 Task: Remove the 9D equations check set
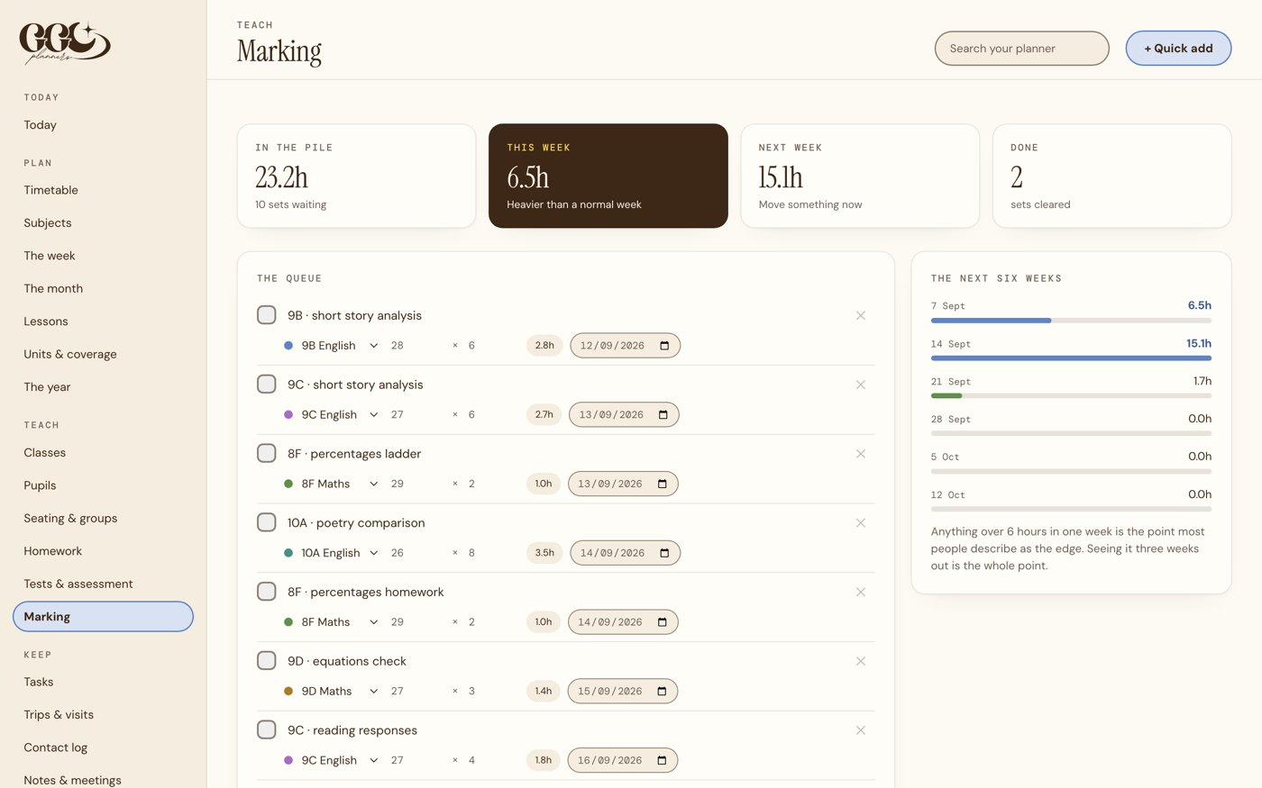(861, 661)
